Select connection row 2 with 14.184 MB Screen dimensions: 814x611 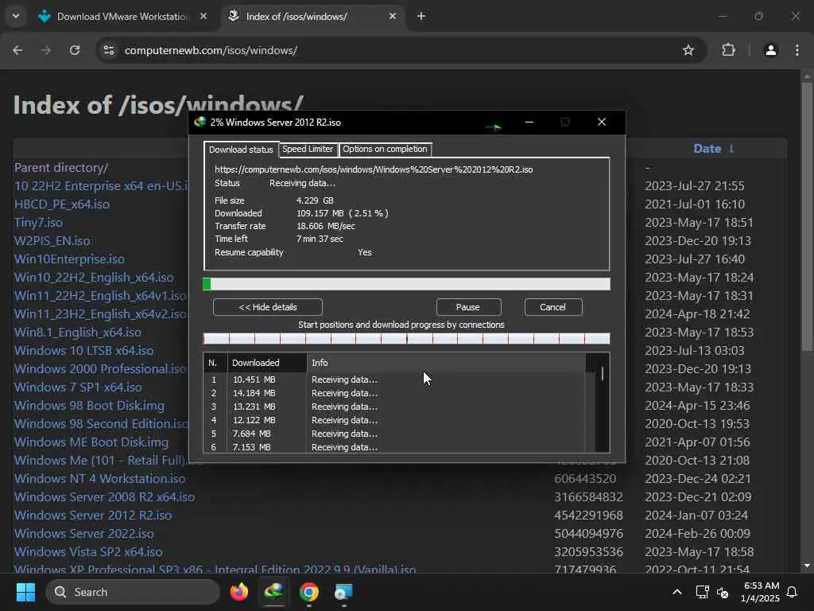[x=394, y=393]
